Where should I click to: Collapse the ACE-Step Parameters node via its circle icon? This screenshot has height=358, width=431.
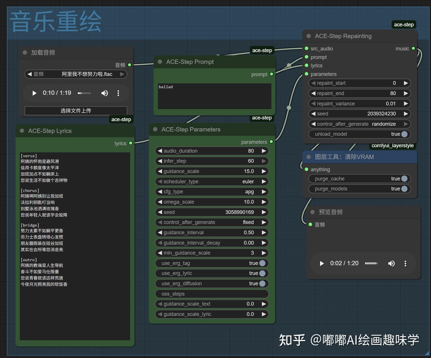(x=155, y=129)
